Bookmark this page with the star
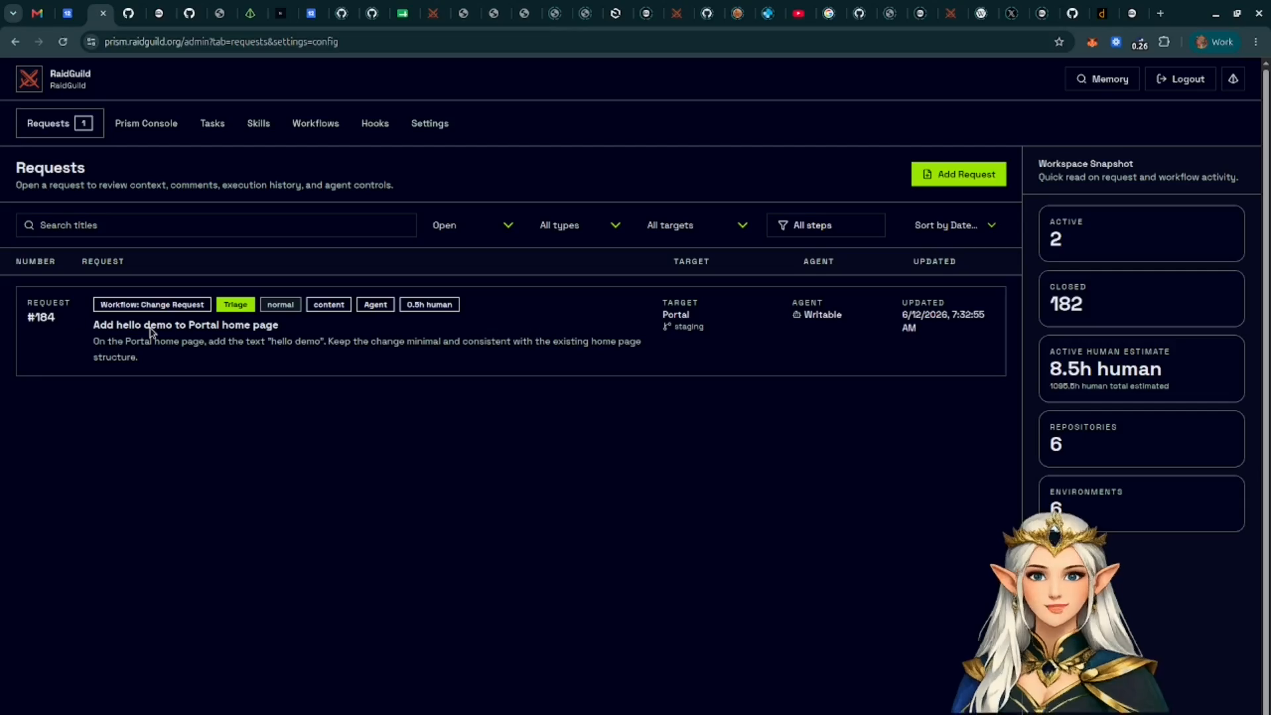 (x=1059, y=42)
